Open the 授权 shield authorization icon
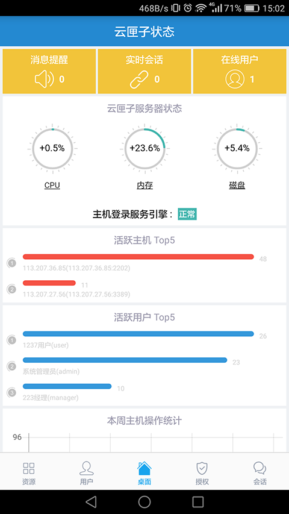Image resolution: width=289 pixels, height=514 pixels. tap(202, 468)
